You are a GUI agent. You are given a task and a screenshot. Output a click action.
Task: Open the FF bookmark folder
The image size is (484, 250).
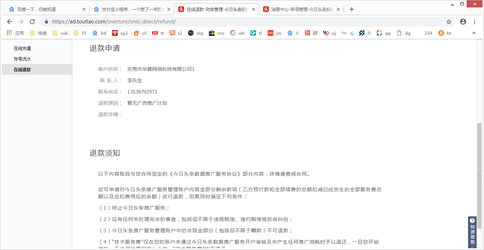pyautogui.click(x=80, y=33)
